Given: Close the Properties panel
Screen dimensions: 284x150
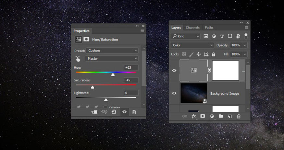Looking at the screenshot, I should click(143, 26).
